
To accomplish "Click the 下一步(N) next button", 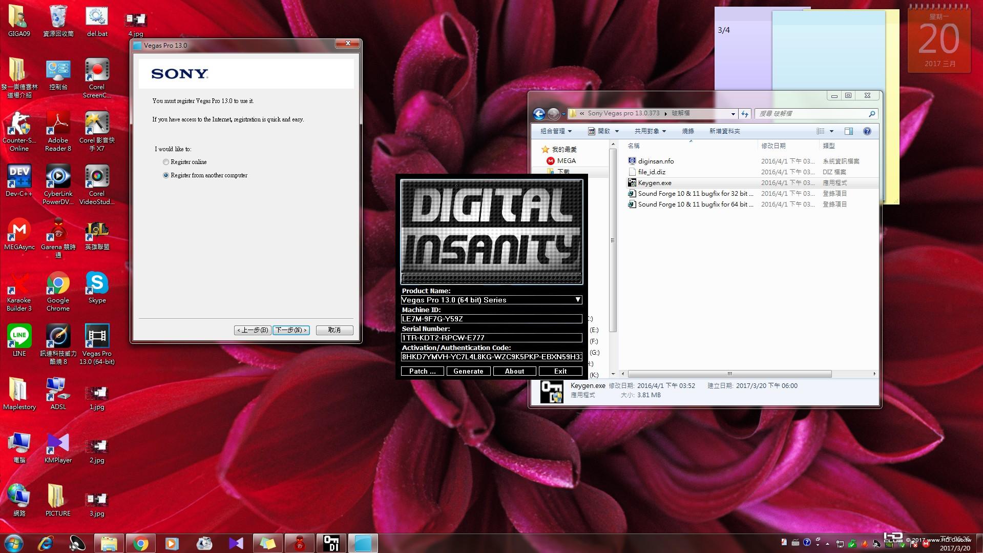I will tap(291, 330).
